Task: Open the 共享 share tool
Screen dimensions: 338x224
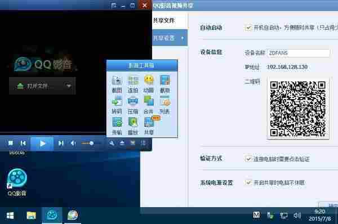Action: tap(149, 126)
